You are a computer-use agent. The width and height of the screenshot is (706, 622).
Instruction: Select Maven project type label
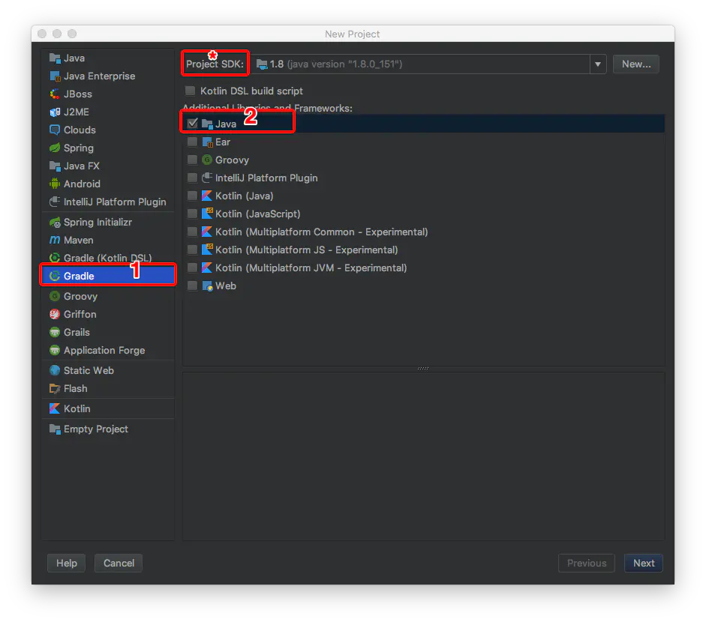(x=79, y=240)
